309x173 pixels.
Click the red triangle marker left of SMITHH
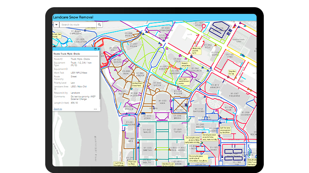click(138, 142)
